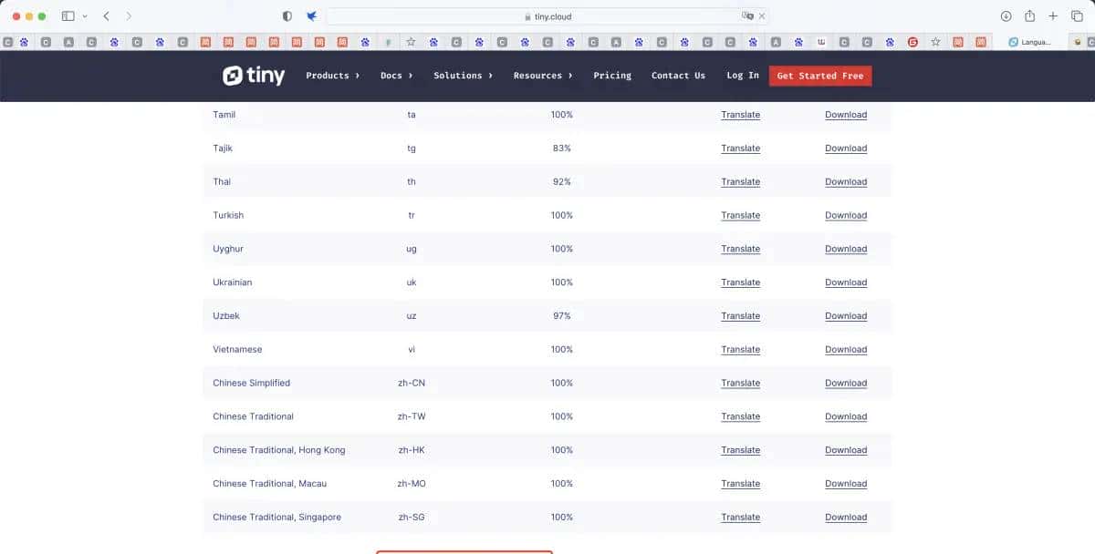Viewport: 1095px width, 554px height.
Task: Select the zh-CN language code
Action: pyautogui.click(x=412, y=383)
